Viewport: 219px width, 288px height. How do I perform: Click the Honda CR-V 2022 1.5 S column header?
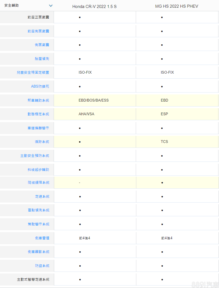(x=94, y=6)
